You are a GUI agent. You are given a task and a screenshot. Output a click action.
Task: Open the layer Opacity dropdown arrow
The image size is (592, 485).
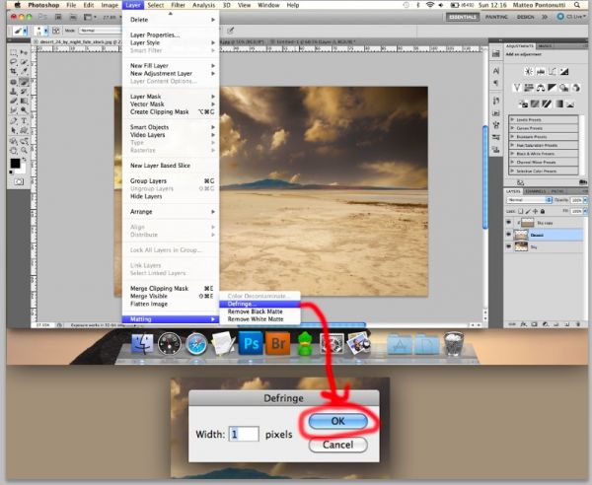coord(585,200)
